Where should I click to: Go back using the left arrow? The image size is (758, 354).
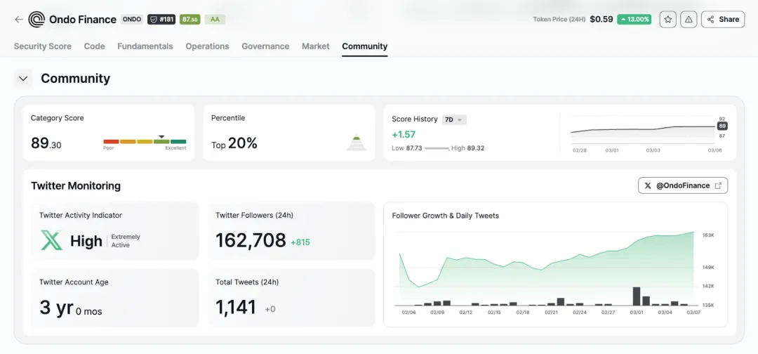(x=19, y=20)
